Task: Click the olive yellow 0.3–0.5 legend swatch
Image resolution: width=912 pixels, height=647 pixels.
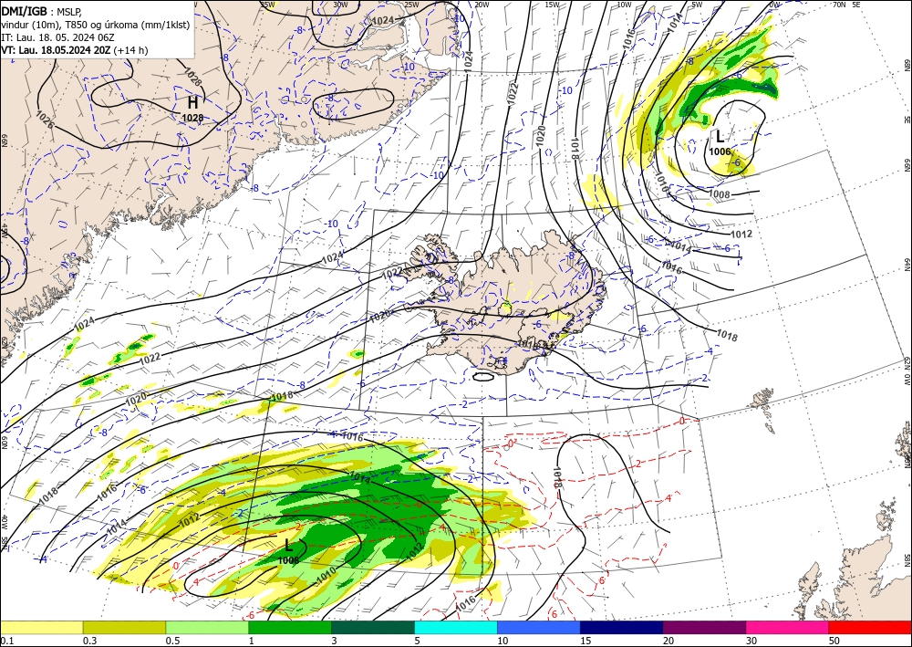Action: pyautogui.click(x=124, y=627)
